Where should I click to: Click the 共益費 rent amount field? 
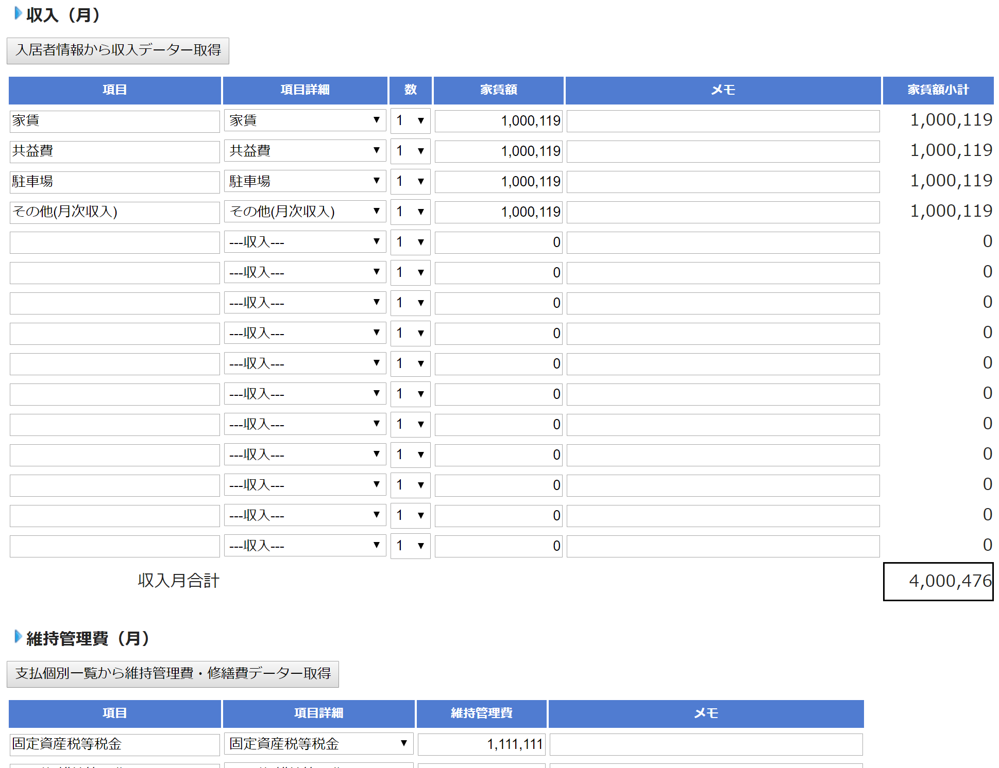498,151
